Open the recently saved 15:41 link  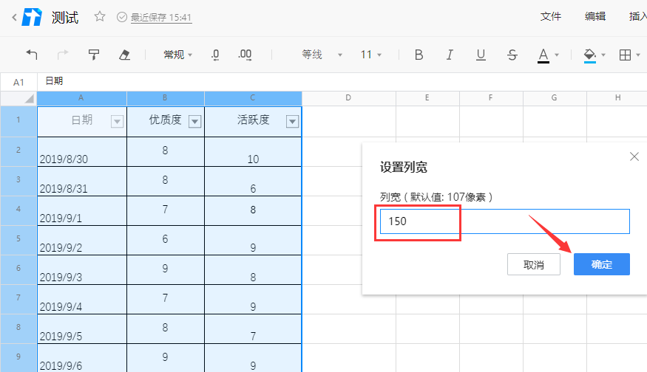point(161,17)
